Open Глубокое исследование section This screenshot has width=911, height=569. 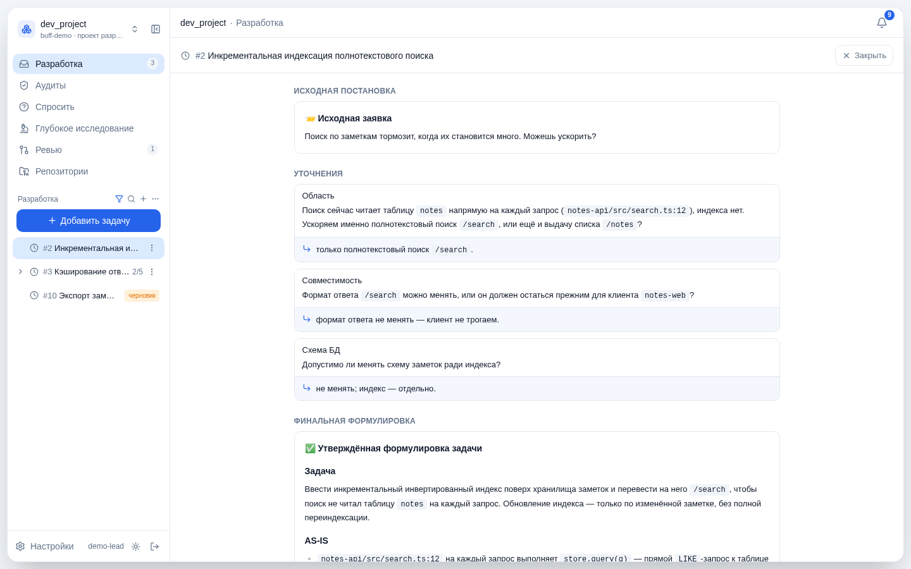pyautogui.click(x=89, y=128)
